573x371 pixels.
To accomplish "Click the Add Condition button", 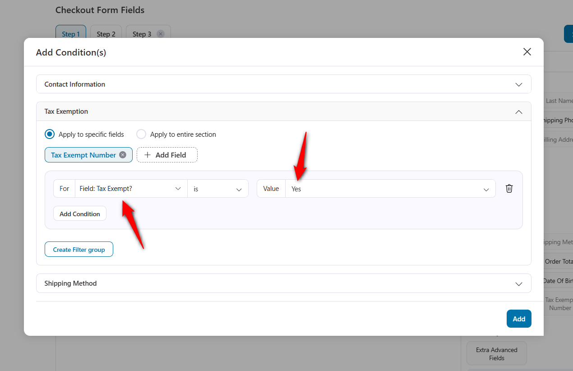I will [x=79, y=213].
